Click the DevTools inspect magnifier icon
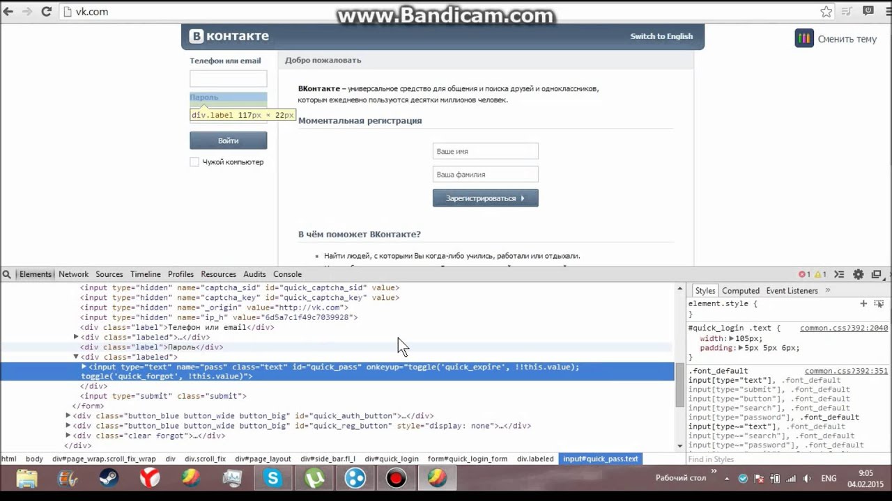This screenshot has width=892, height=501. click(x=7, y=274)
